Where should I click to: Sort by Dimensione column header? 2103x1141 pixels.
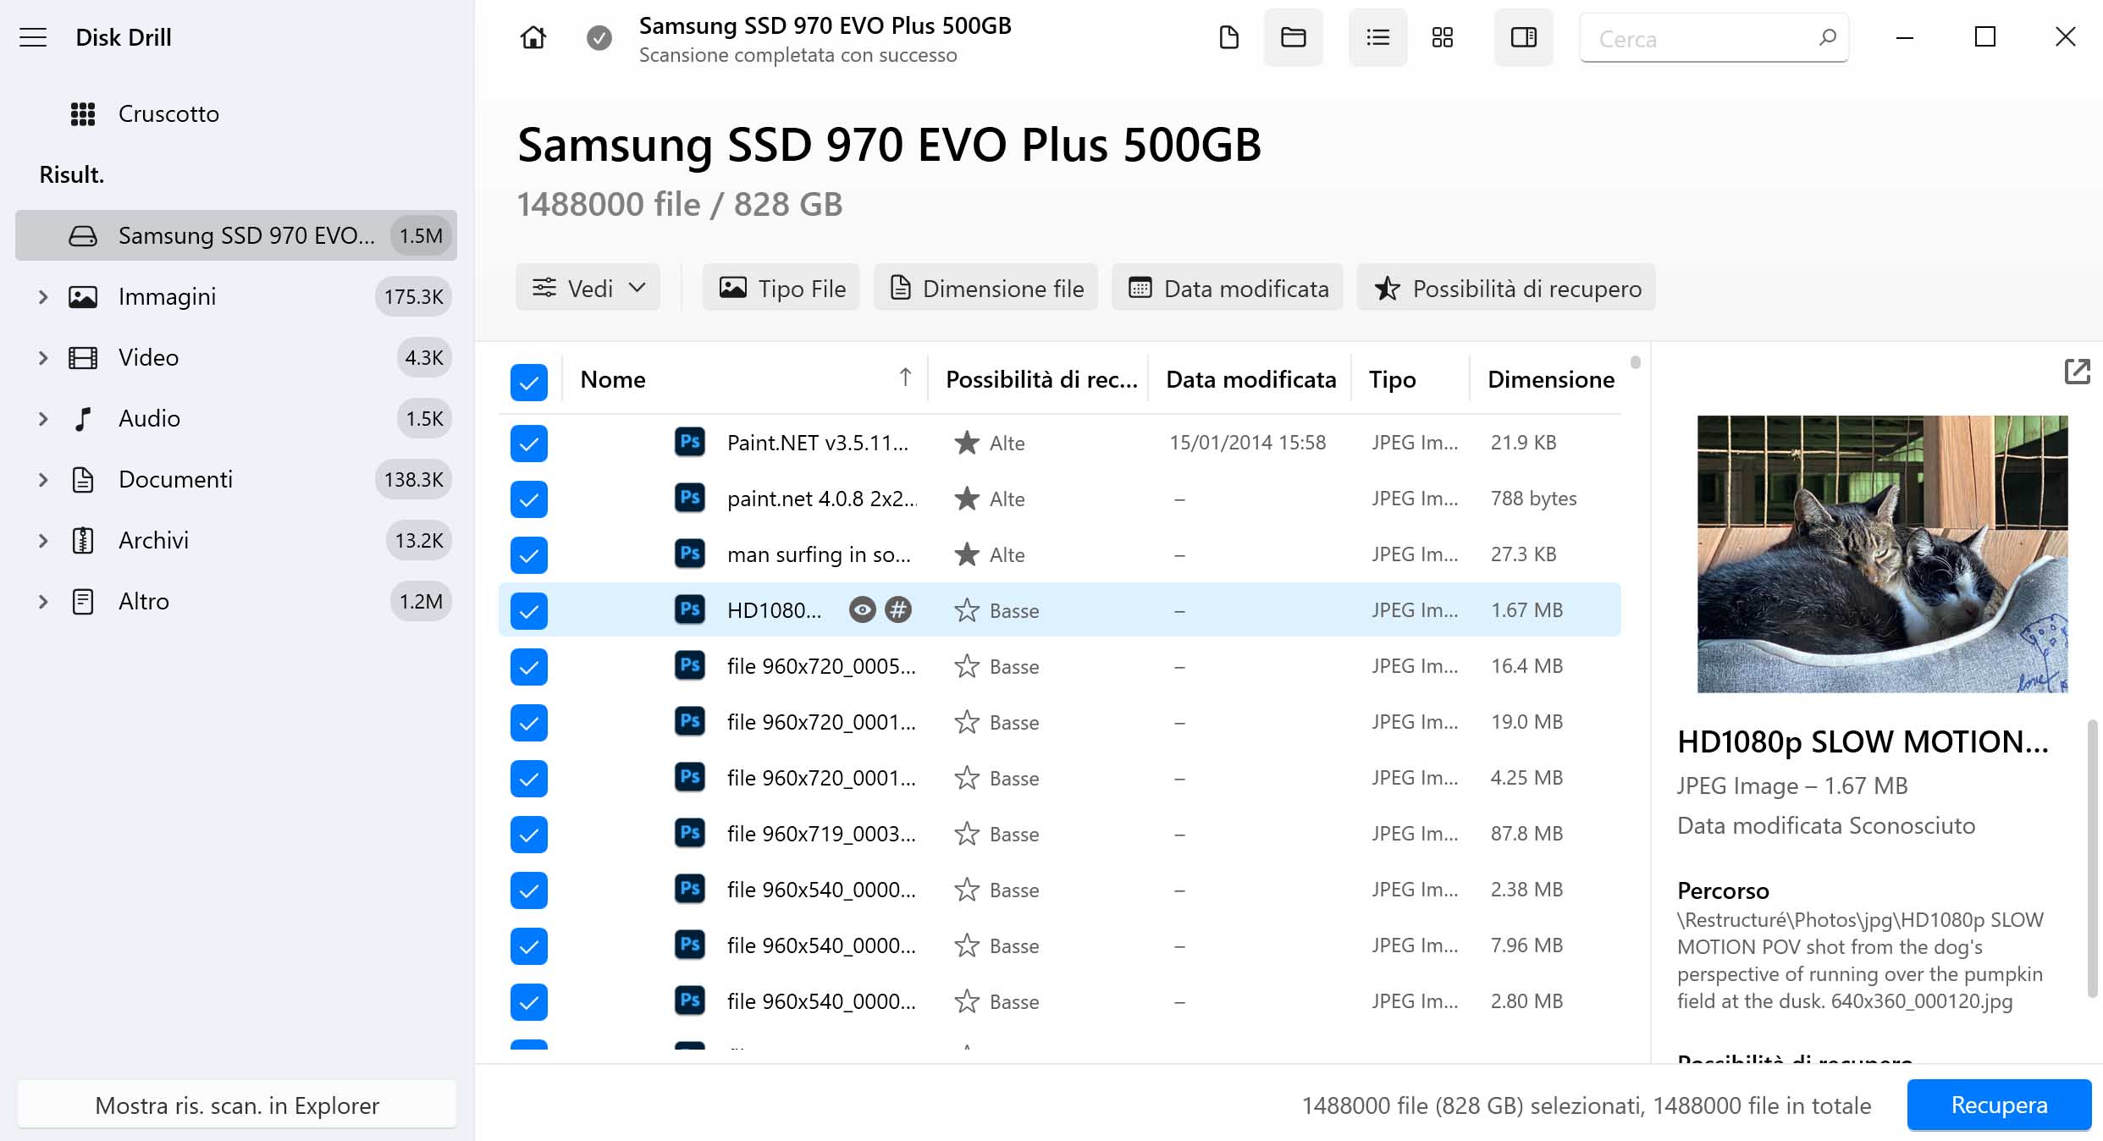[1550, 379]
